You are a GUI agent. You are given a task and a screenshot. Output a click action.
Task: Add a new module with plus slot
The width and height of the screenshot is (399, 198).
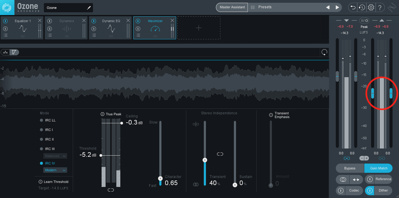click(199, 28)
